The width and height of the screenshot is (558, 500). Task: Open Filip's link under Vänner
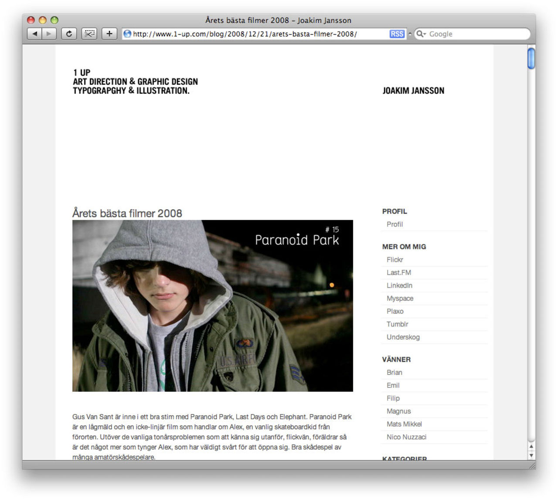click(393, 398)
